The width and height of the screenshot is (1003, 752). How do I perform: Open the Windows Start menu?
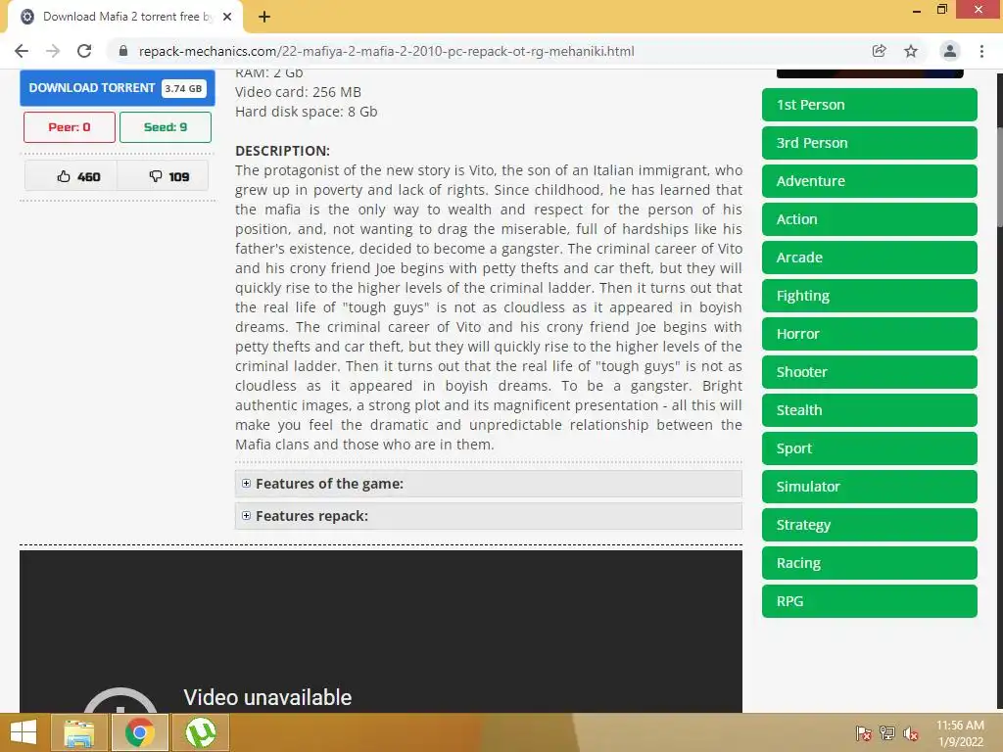click(24, 732)
